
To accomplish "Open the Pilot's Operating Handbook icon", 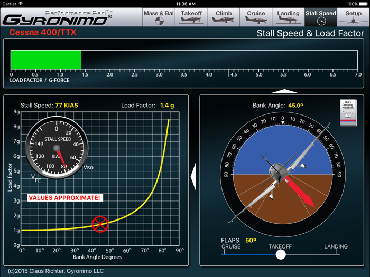I will (348, 112).
